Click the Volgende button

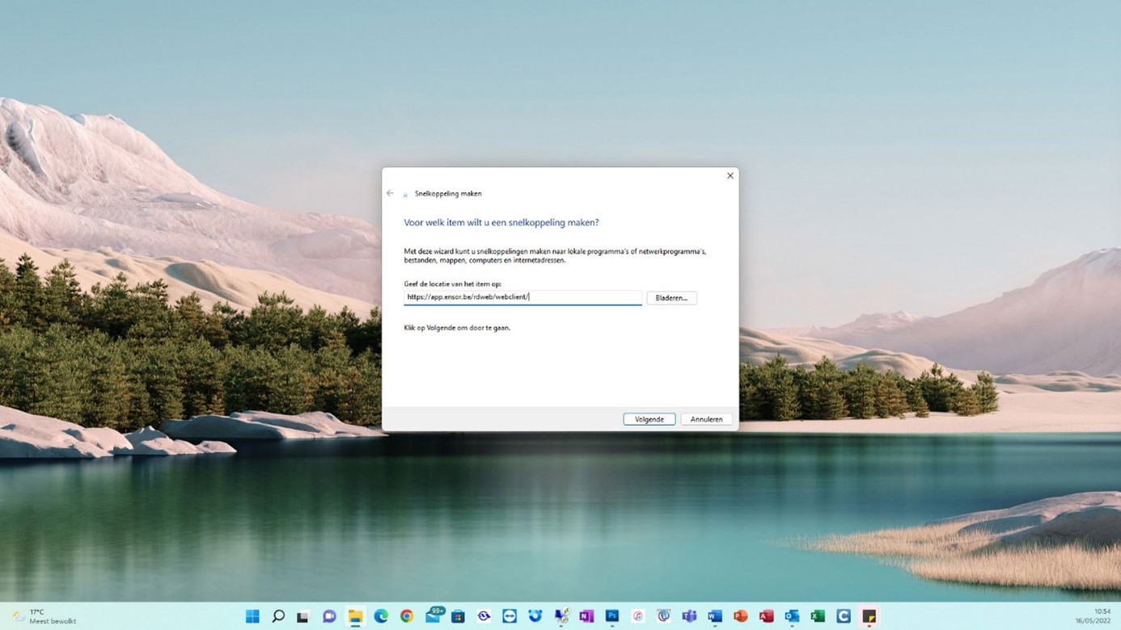[649, 419]
